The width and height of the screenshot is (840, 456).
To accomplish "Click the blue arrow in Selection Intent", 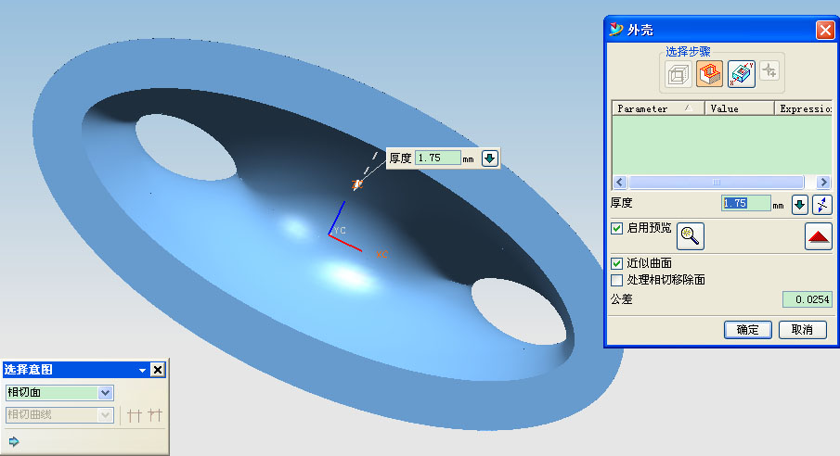I will pos(14,441).
